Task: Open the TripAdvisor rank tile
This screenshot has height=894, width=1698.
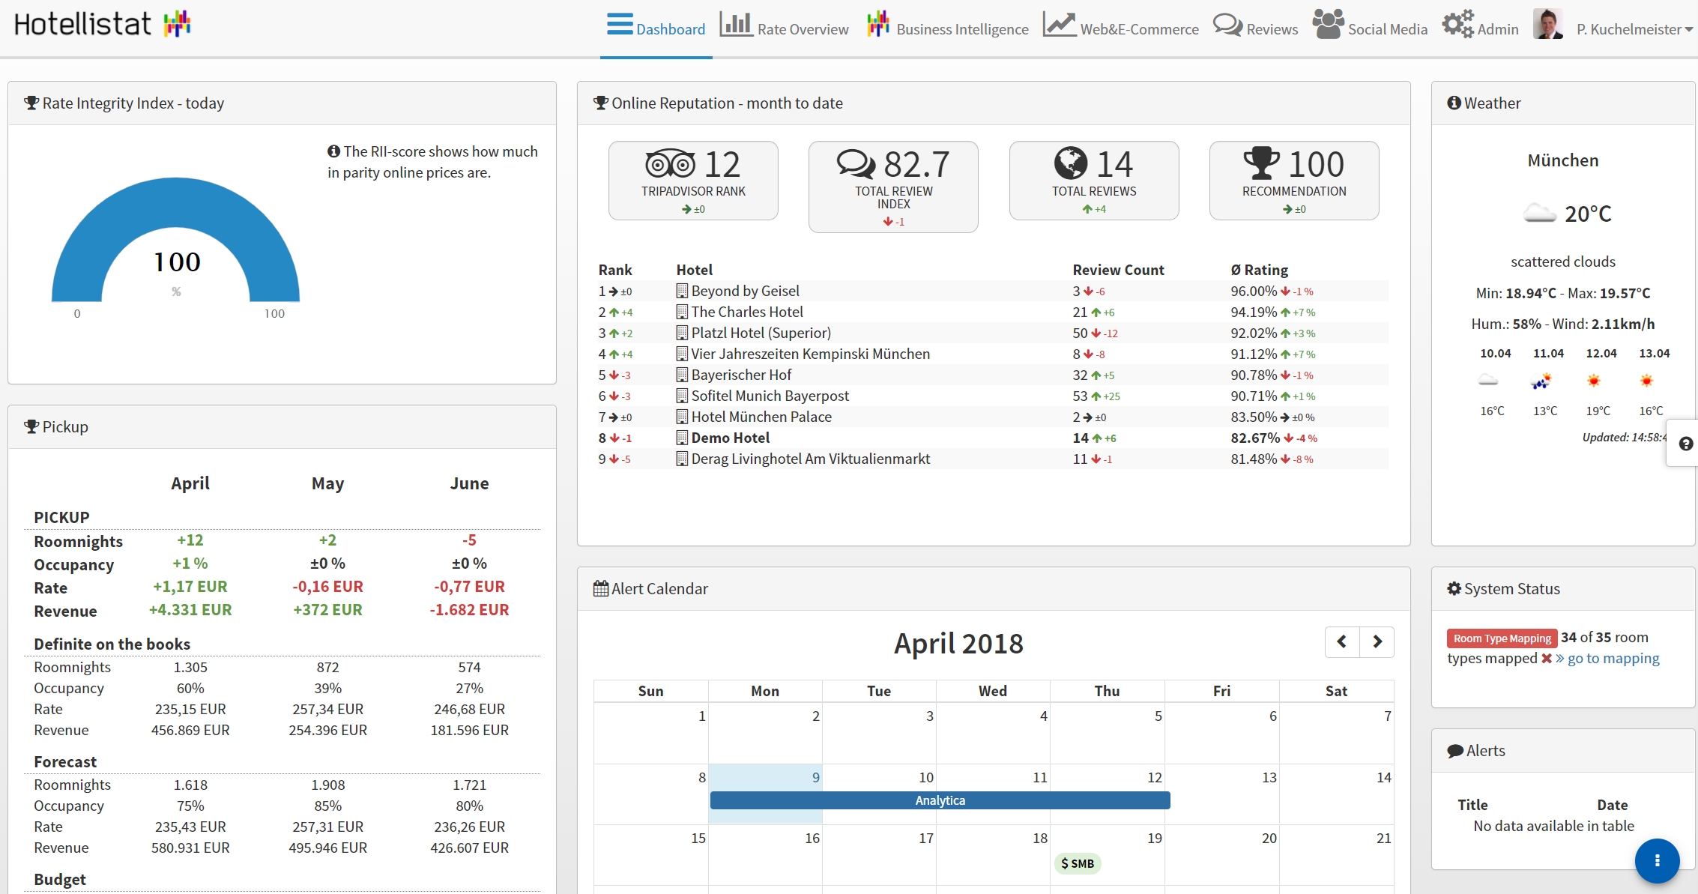Action: coord(692,180)
